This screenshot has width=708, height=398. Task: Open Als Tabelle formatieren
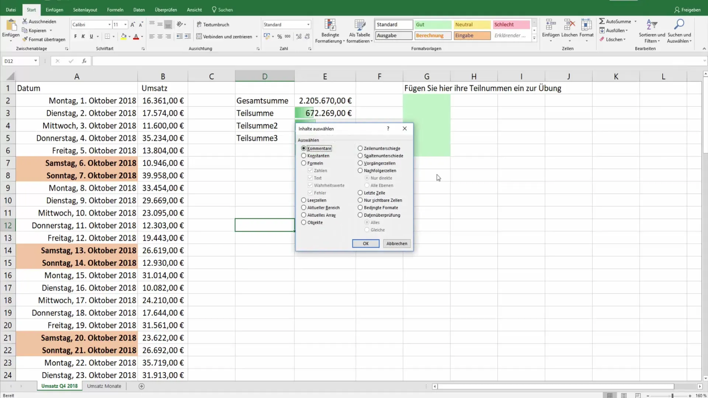(360, 31)
